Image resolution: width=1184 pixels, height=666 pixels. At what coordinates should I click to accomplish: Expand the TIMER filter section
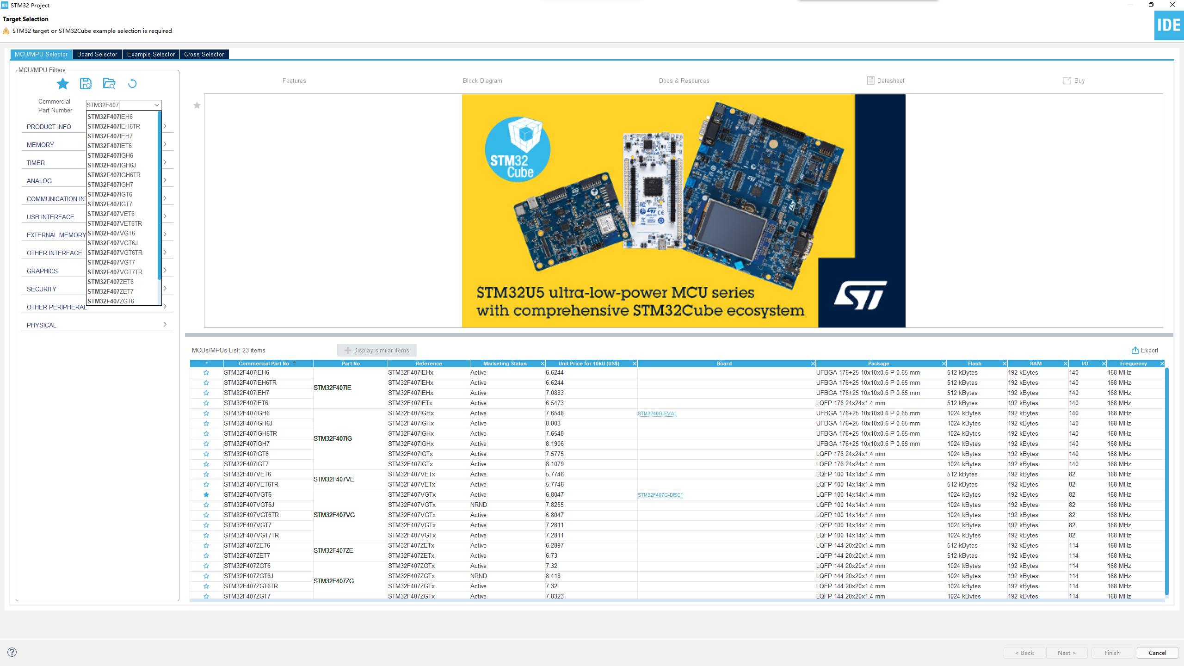pos(165,162)
